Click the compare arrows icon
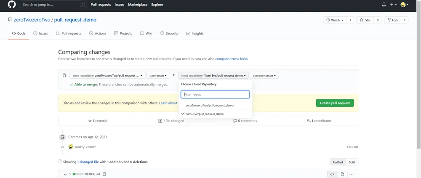The image size is (421, 178). tap(64, 75)
